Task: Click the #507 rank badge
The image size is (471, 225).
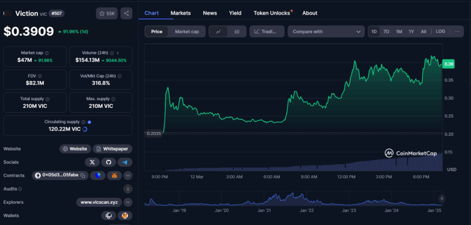Action: point(56,13)
